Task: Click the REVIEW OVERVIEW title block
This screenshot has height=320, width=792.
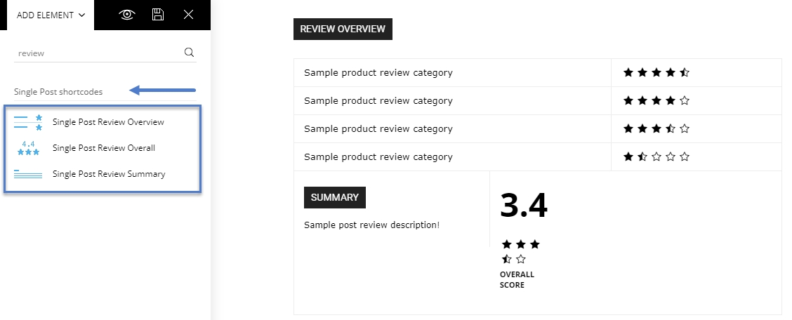Action: (343, 29)
